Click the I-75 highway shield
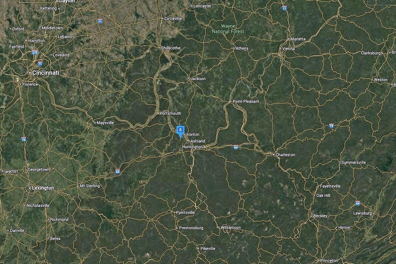Viewport: 396px width, 264px height. 24,139
